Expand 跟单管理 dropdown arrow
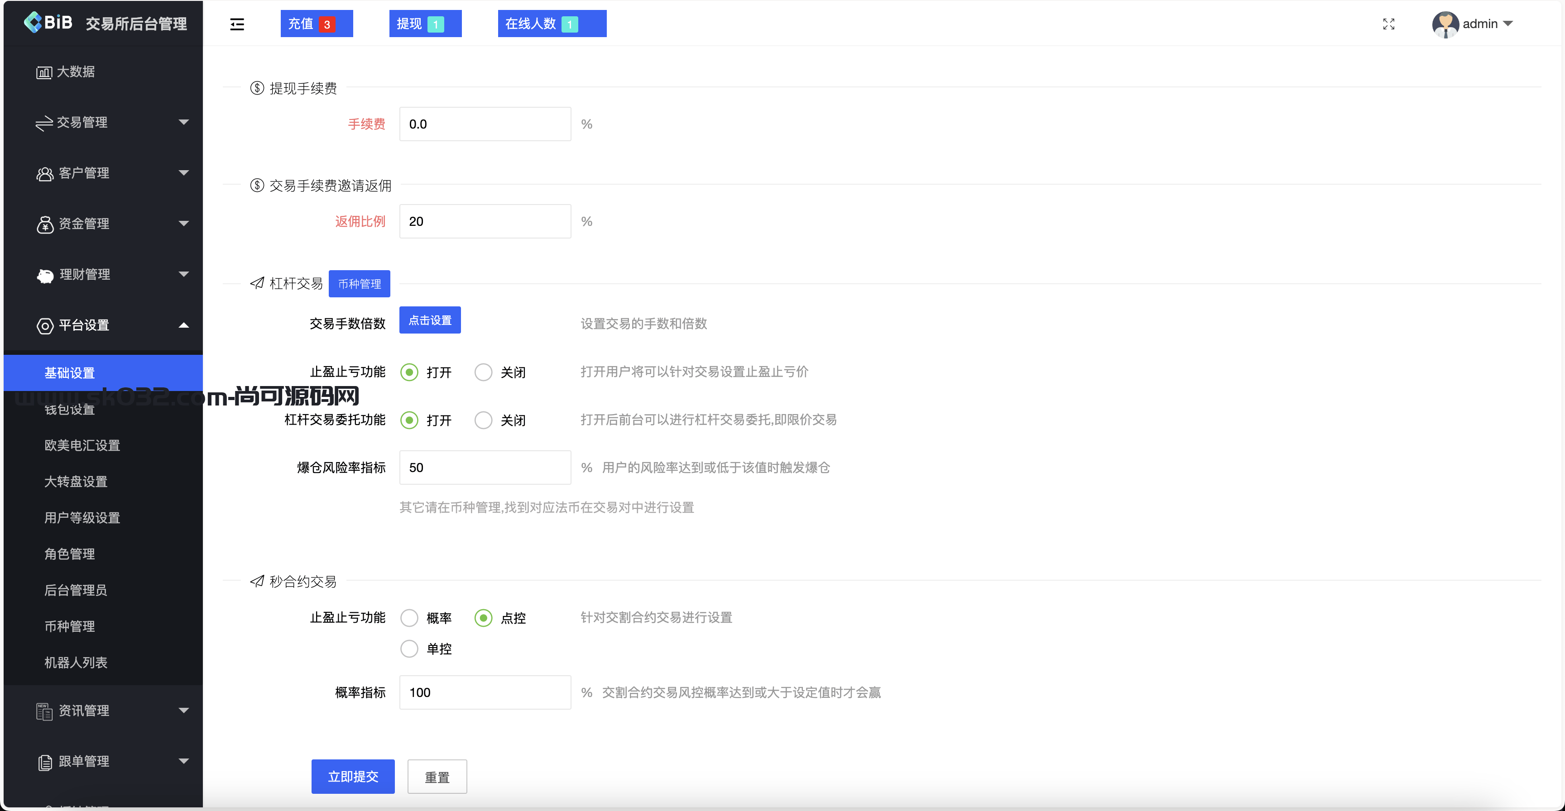Screen dimensions: 1565x811 (x=183, y=761)
